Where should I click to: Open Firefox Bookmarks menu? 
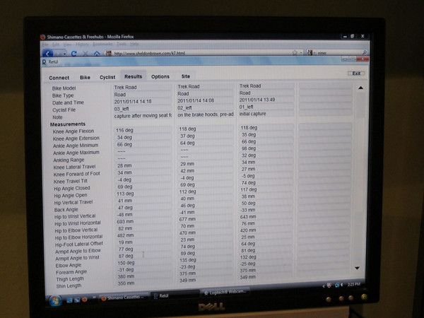pos(102,44)
